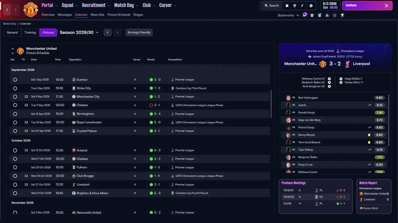Viewport: 398px width, 223px height.
Task: Open the globe icon in the top toolbar
Action: pyautogui.click(x=294, y=6)
